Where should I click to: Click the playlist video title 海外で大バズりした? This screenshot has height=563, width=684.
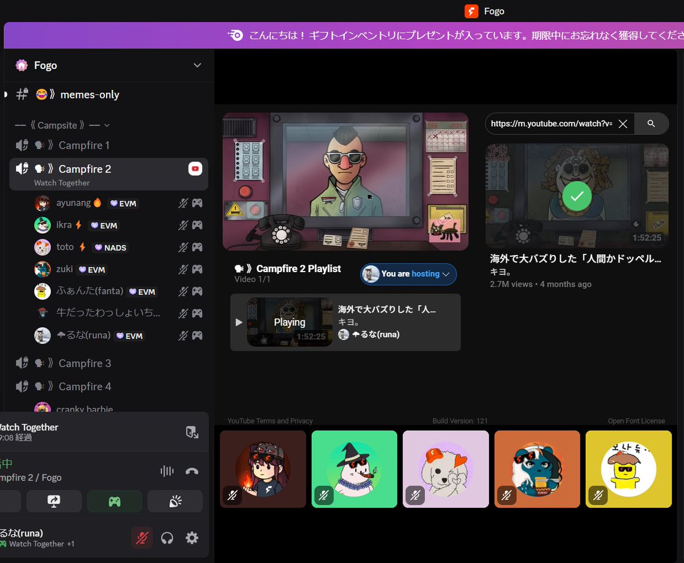coord(387,310)
